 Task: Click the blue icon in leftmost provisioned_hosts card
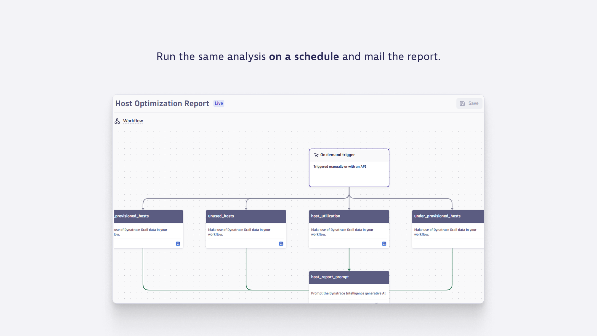178,244
